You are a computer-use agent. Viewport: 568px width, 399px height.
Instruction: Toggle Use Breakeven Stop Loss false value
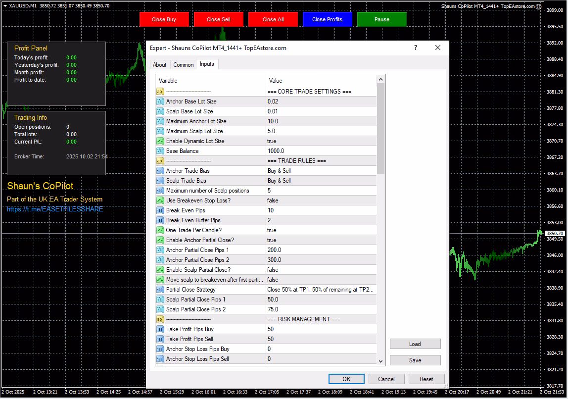point(321,200)
